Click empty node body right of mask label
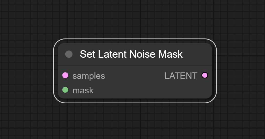Viewport: 265px width, 139px height. coord(149,90)
